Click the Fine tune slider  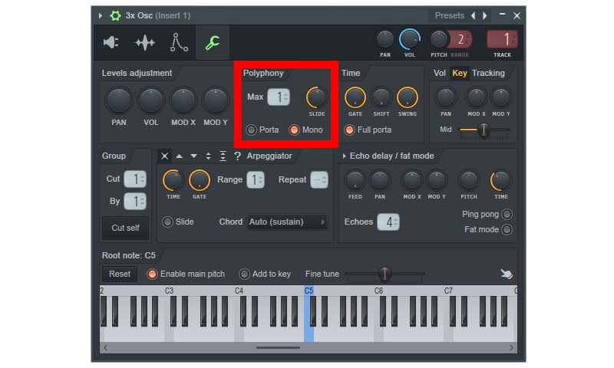point(385,274)
